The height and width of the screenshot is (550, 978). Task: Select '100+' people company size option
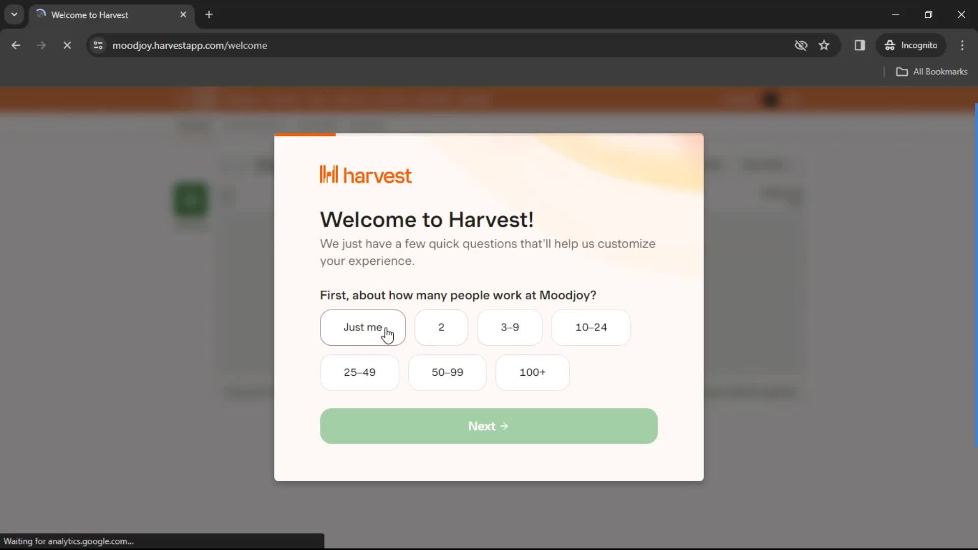click(533, 372)
